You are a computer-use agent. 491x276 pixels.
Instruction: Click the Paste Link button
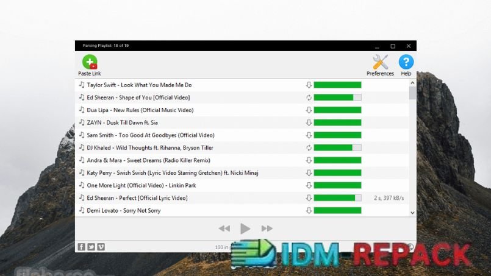(x=90, y=65)
